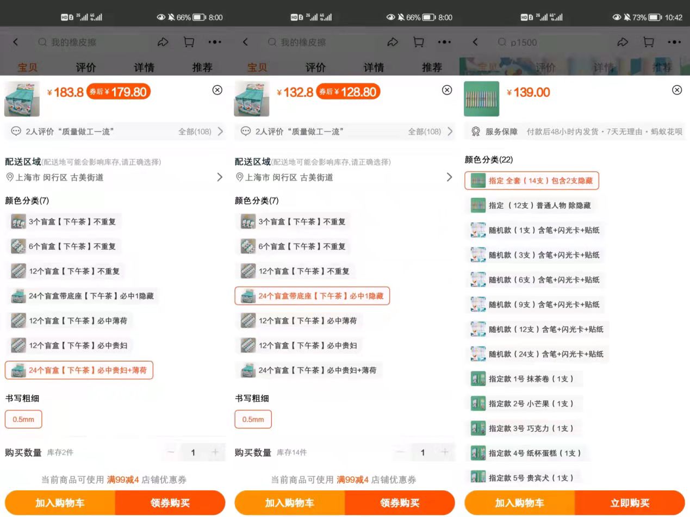This screenshot has height=517, width=690.
Task: Choose the 随机款（24支）含笔+闪光卡+贴纸 option
Action: [537, 354]
